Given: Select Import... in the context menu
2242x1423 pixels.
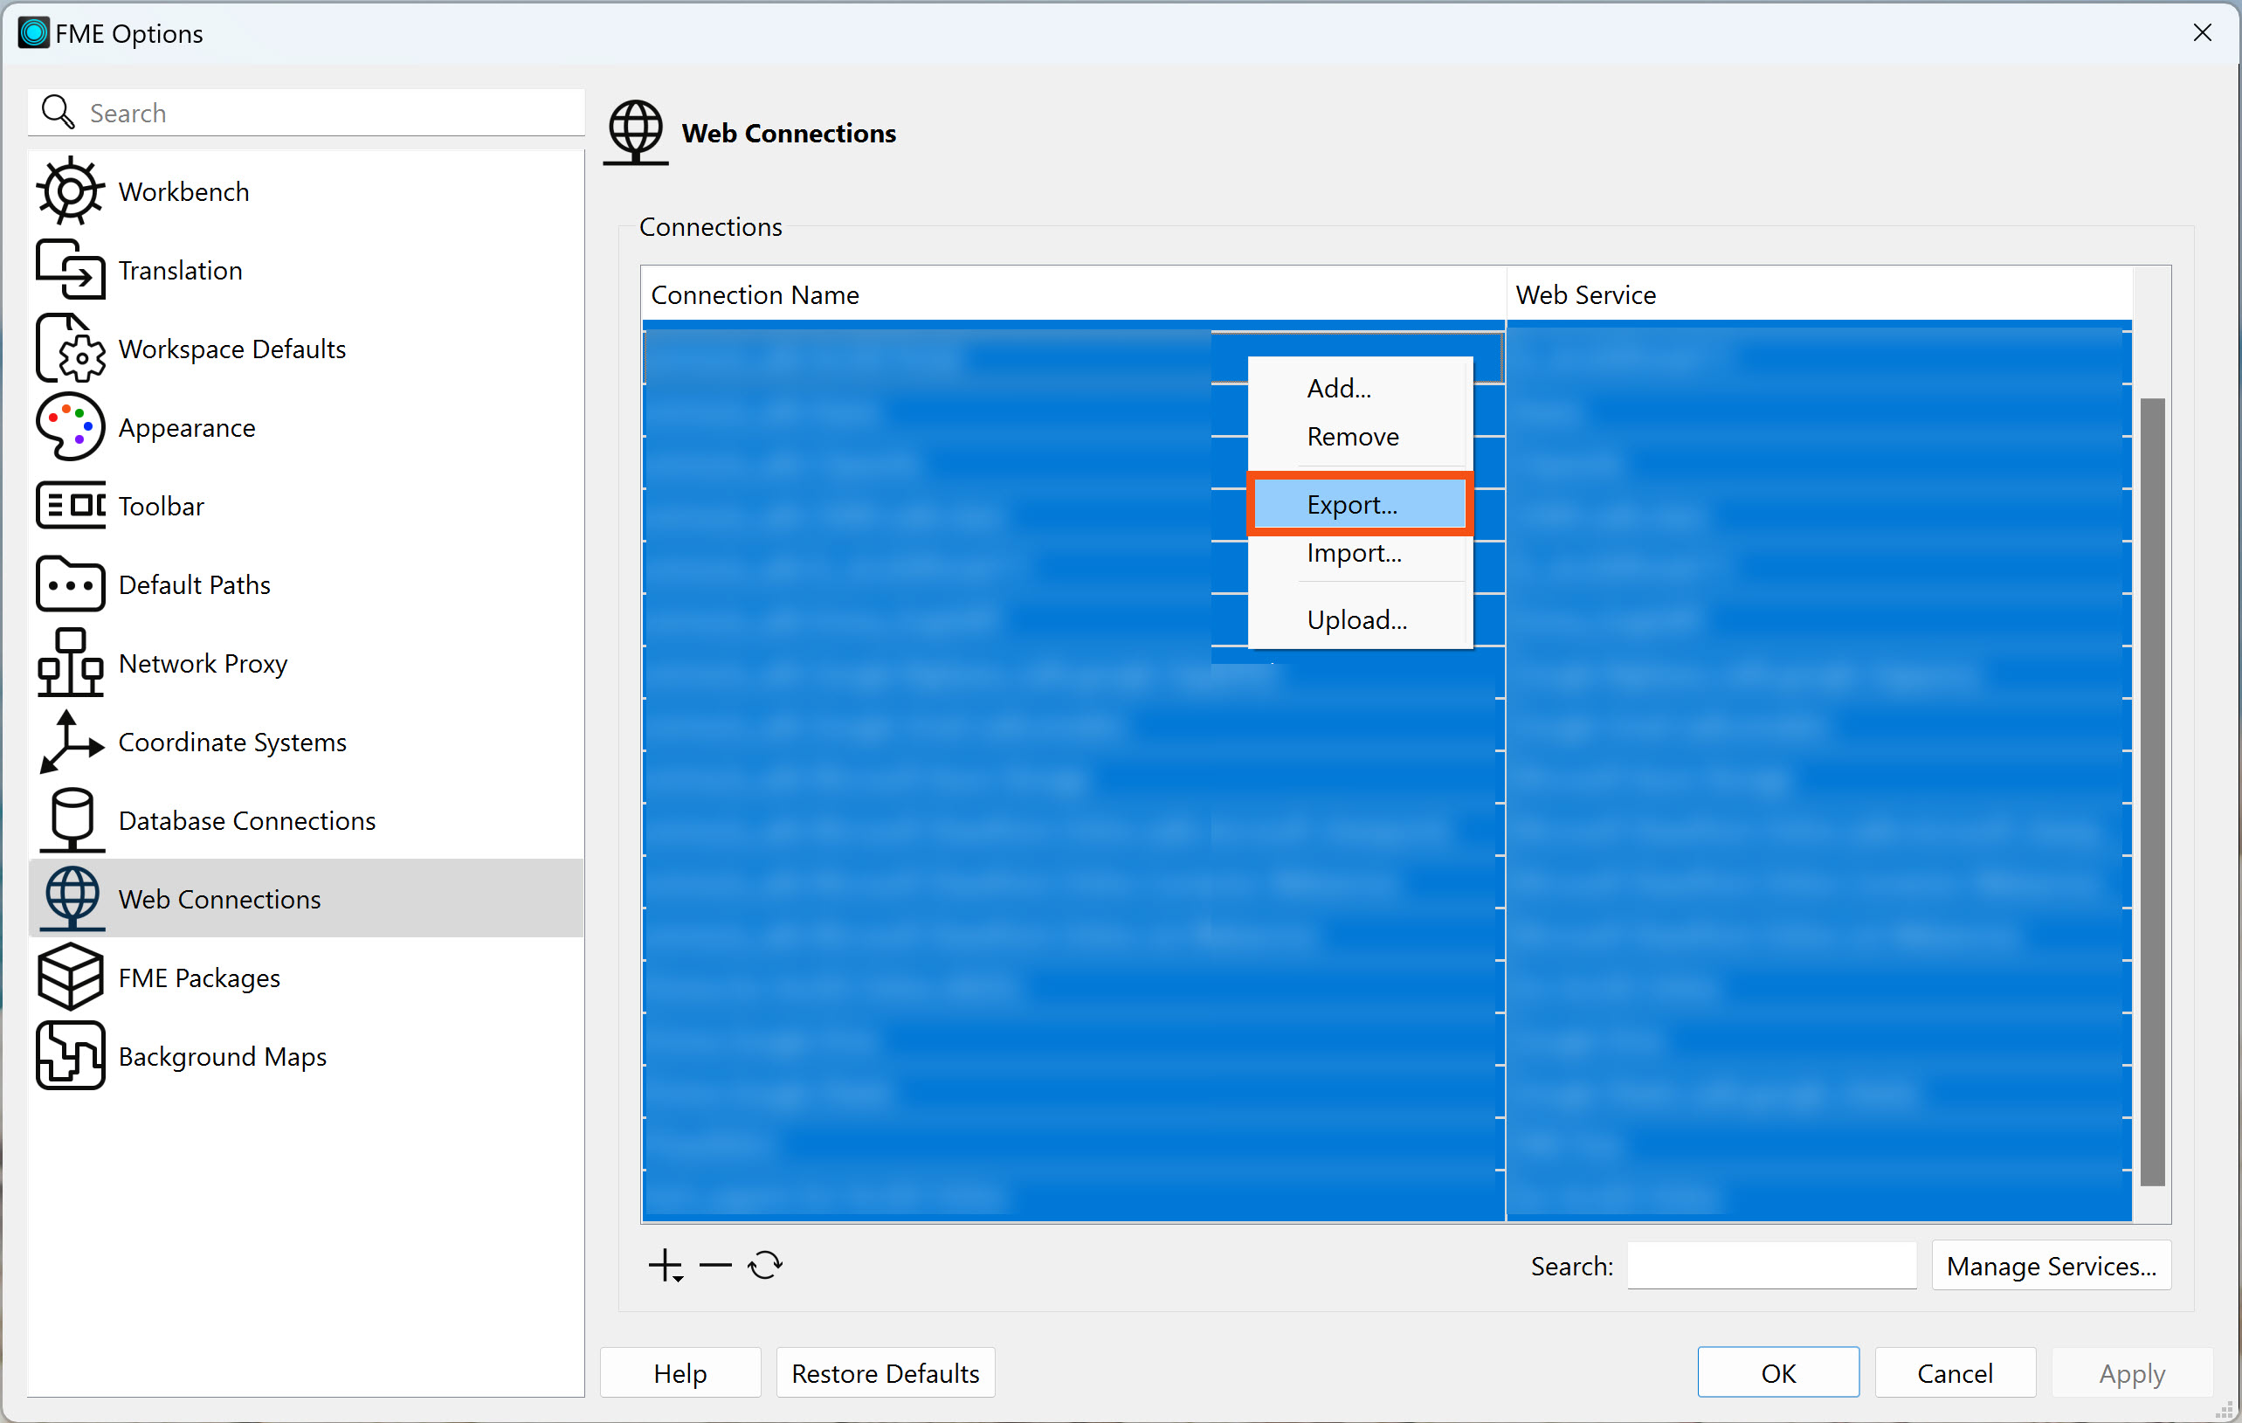Looking at the screenshot, I should [x=1359, y=553].
